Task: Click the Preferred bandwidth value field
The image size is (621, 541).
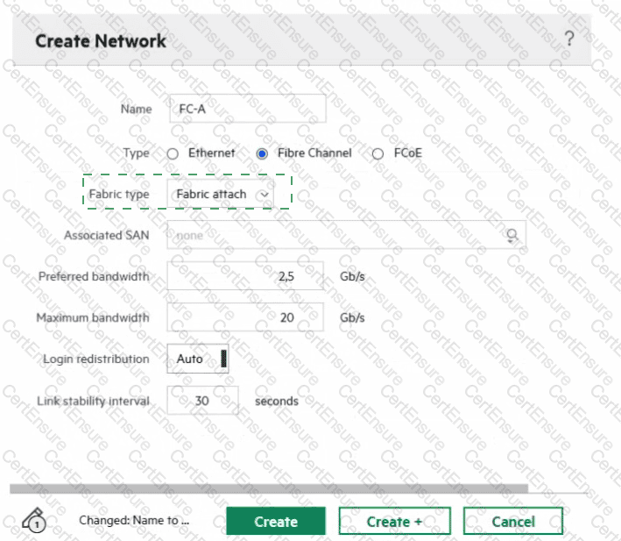Action: pyautogui.click(x=245, y=276)
